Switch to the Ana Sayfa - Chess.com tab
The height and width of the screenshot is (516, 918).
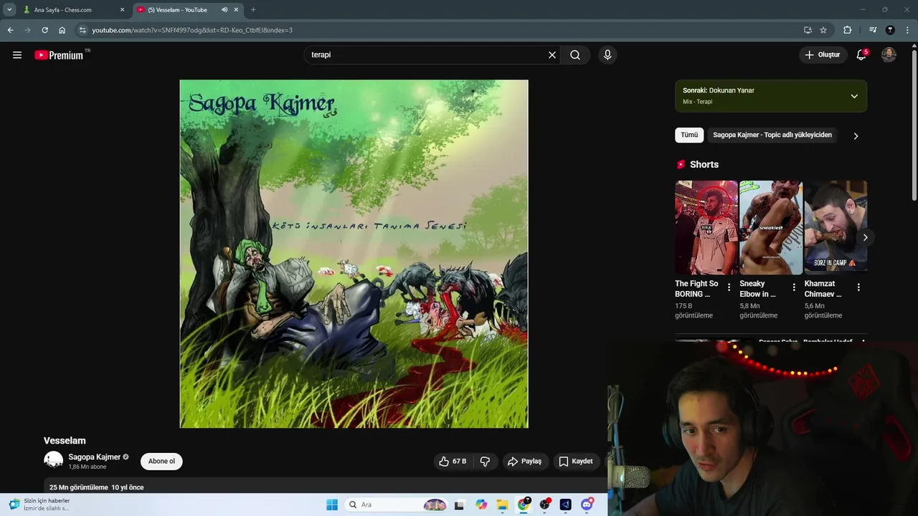[68, 10]
